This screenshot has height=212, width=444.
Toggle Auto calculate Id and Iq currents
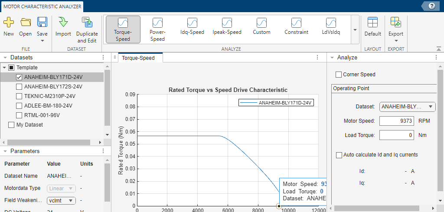pyautogui.click(x=339, y=155)
